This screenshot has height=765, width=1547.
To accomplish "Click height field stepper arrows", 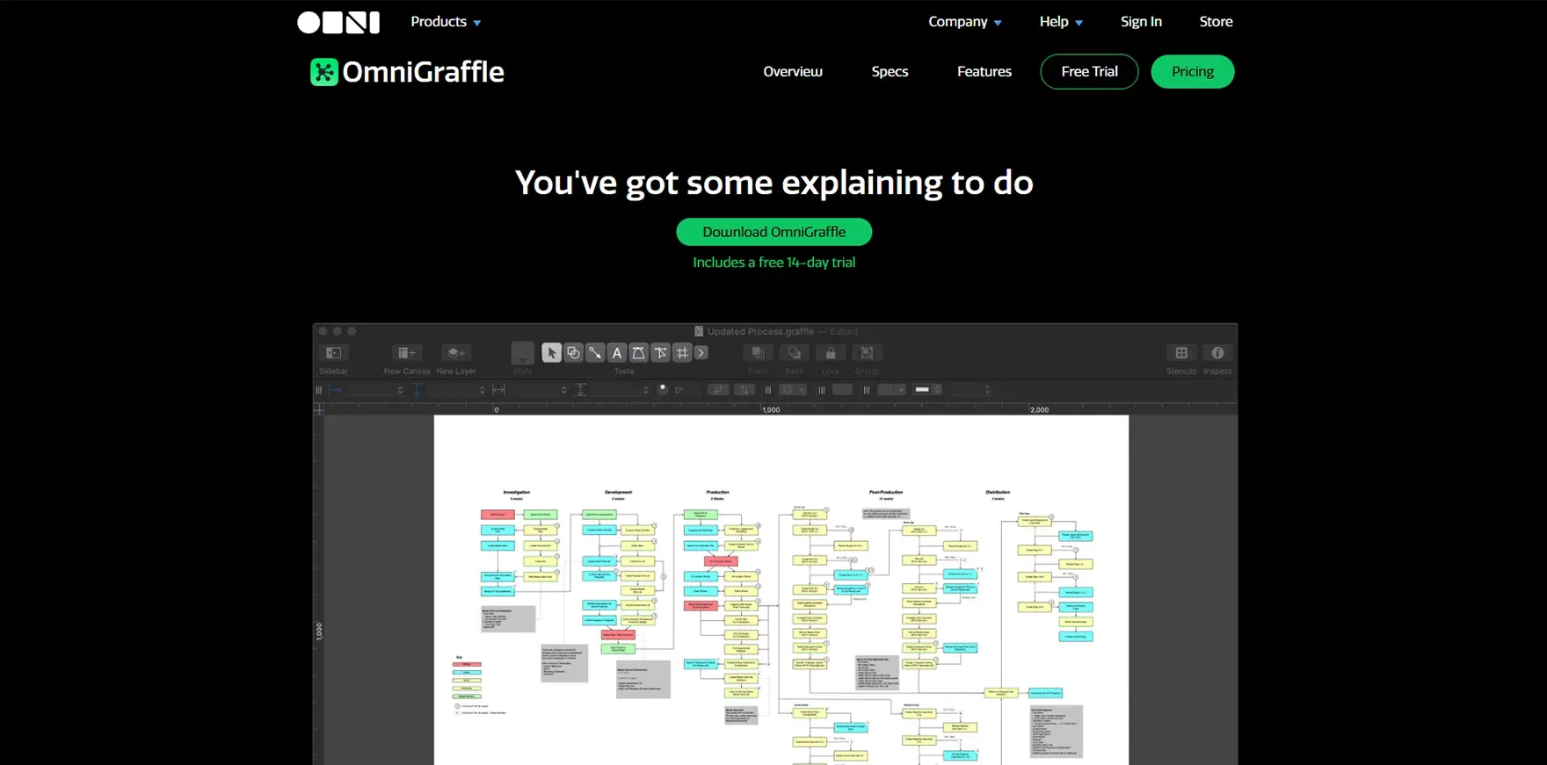I will pos(645,390).
